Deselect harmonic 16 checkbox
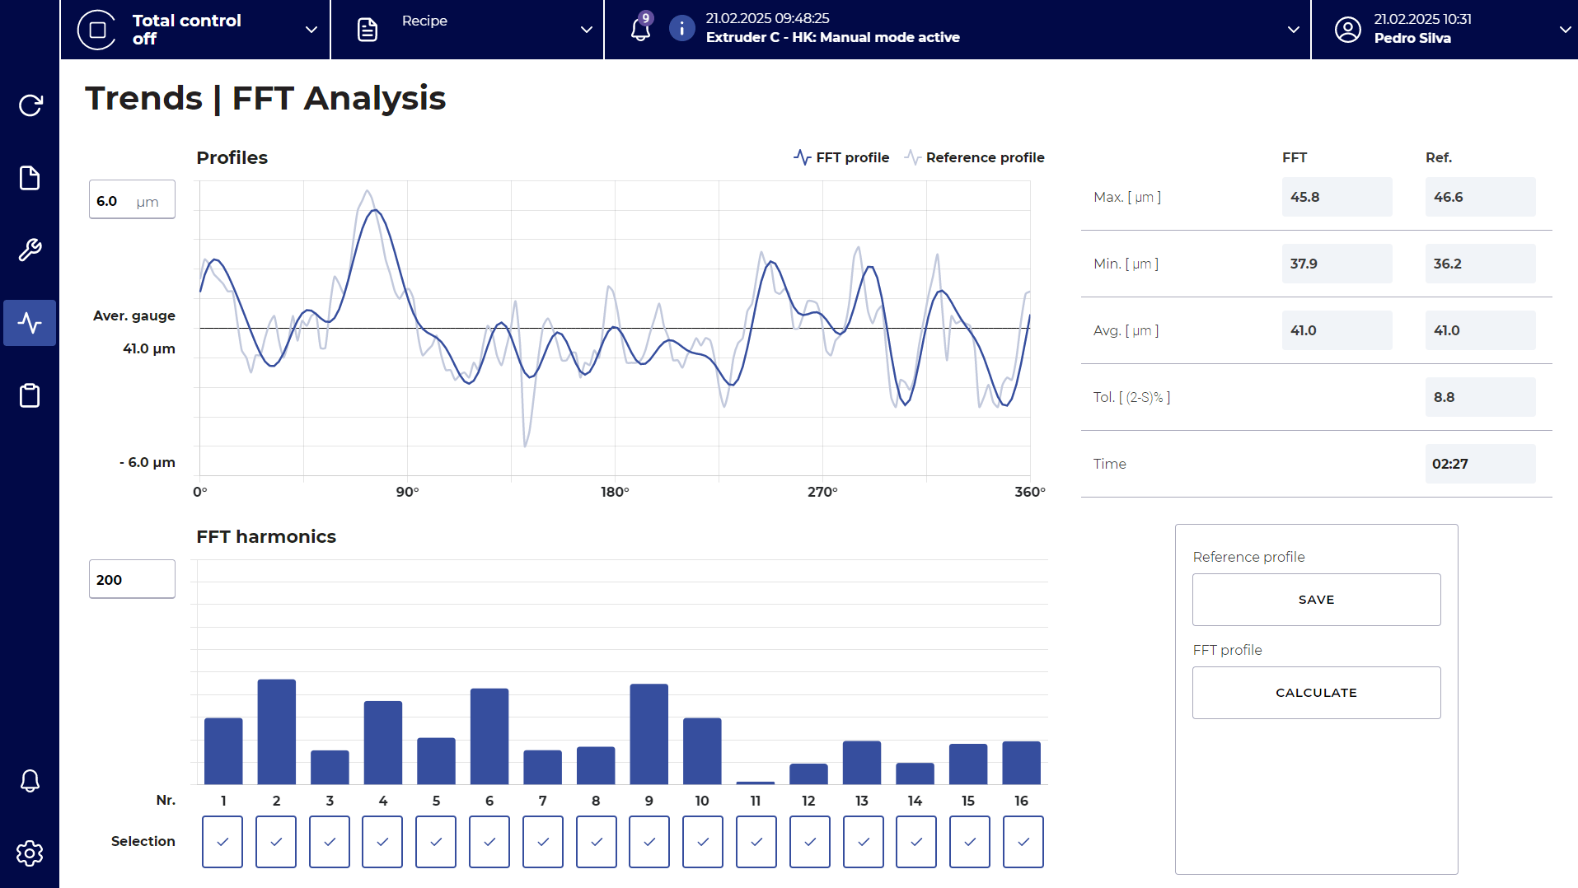Screen dimensions: 1578x888 [x=1023, y=841]
